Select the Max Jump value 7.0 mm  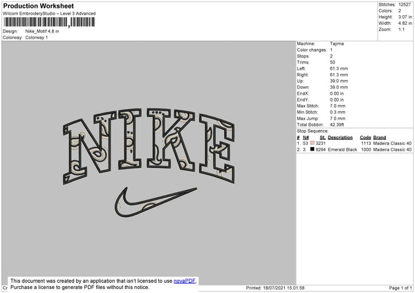[x=338, y=119]
